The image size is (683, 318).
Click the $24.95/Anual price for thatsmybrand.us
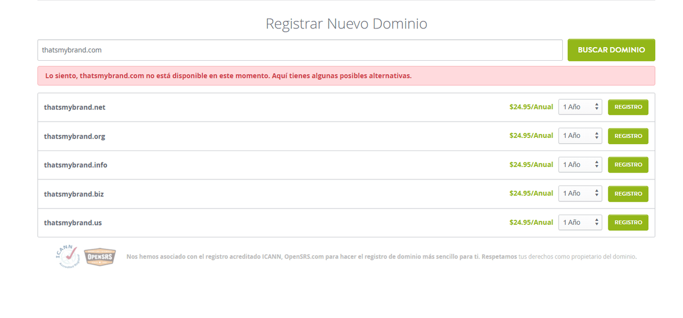(x=531, y=223)
